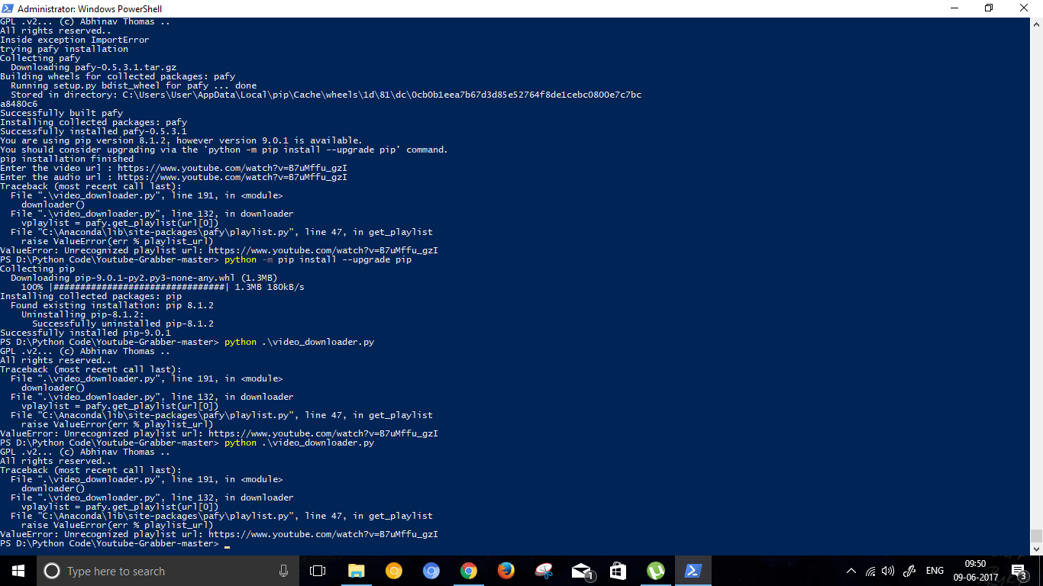This screenshot has height=586, width=1043.
Task: Click the Cortana circle icon
Action: 52,571
